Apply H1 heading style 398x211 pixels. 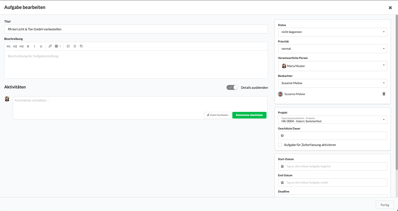tap(9, 46)
